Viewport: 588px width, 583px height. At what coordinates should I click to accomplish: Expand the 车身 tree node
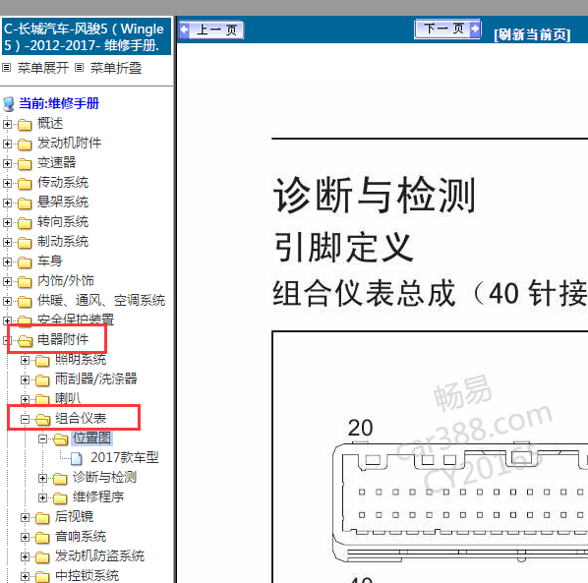point(7,262)
